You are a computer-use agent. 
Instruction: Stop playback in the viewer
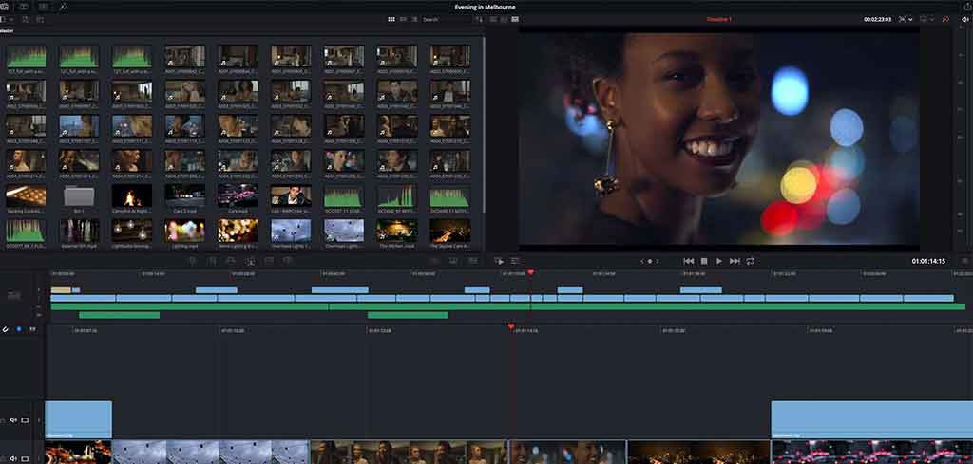704,261
